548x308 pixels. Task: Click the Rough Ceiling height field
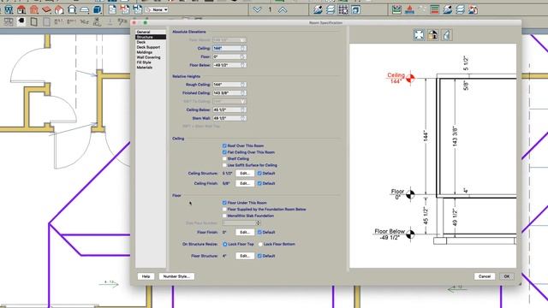click(229, 85)
